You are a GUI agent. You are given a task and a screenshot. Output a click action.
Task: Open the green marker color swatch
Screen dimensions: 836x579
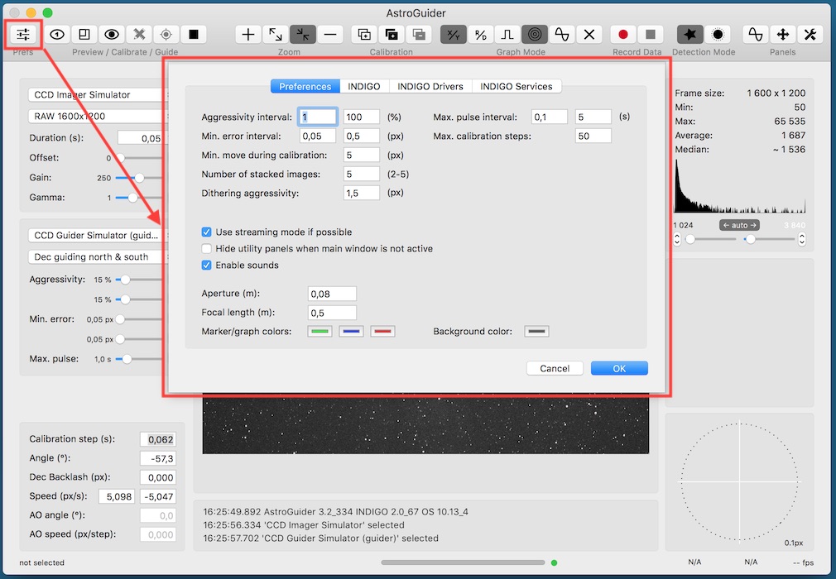click(x=320, y=332)
